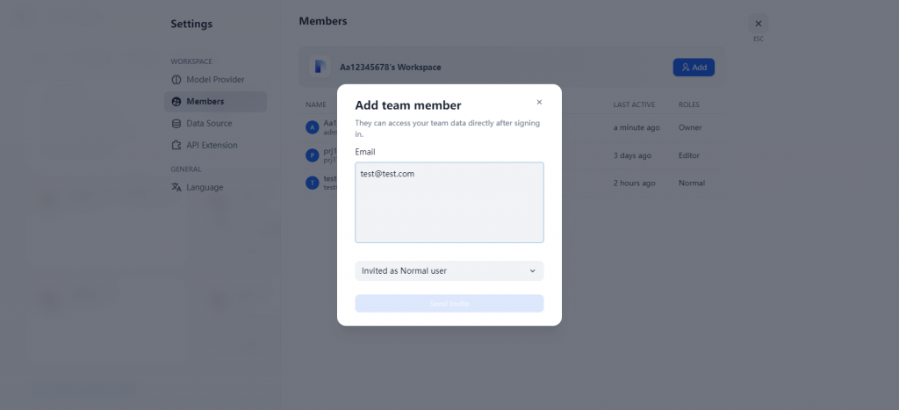The width and height of the screenshot is (899, 410).
Task: Open the Normal role dropdown
Action: (692, 183)
